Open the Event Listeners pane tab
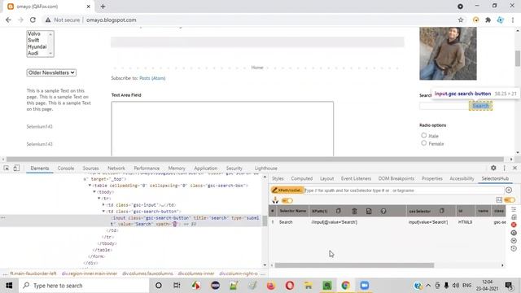The image size is (521, 293). tap(356, 178)
